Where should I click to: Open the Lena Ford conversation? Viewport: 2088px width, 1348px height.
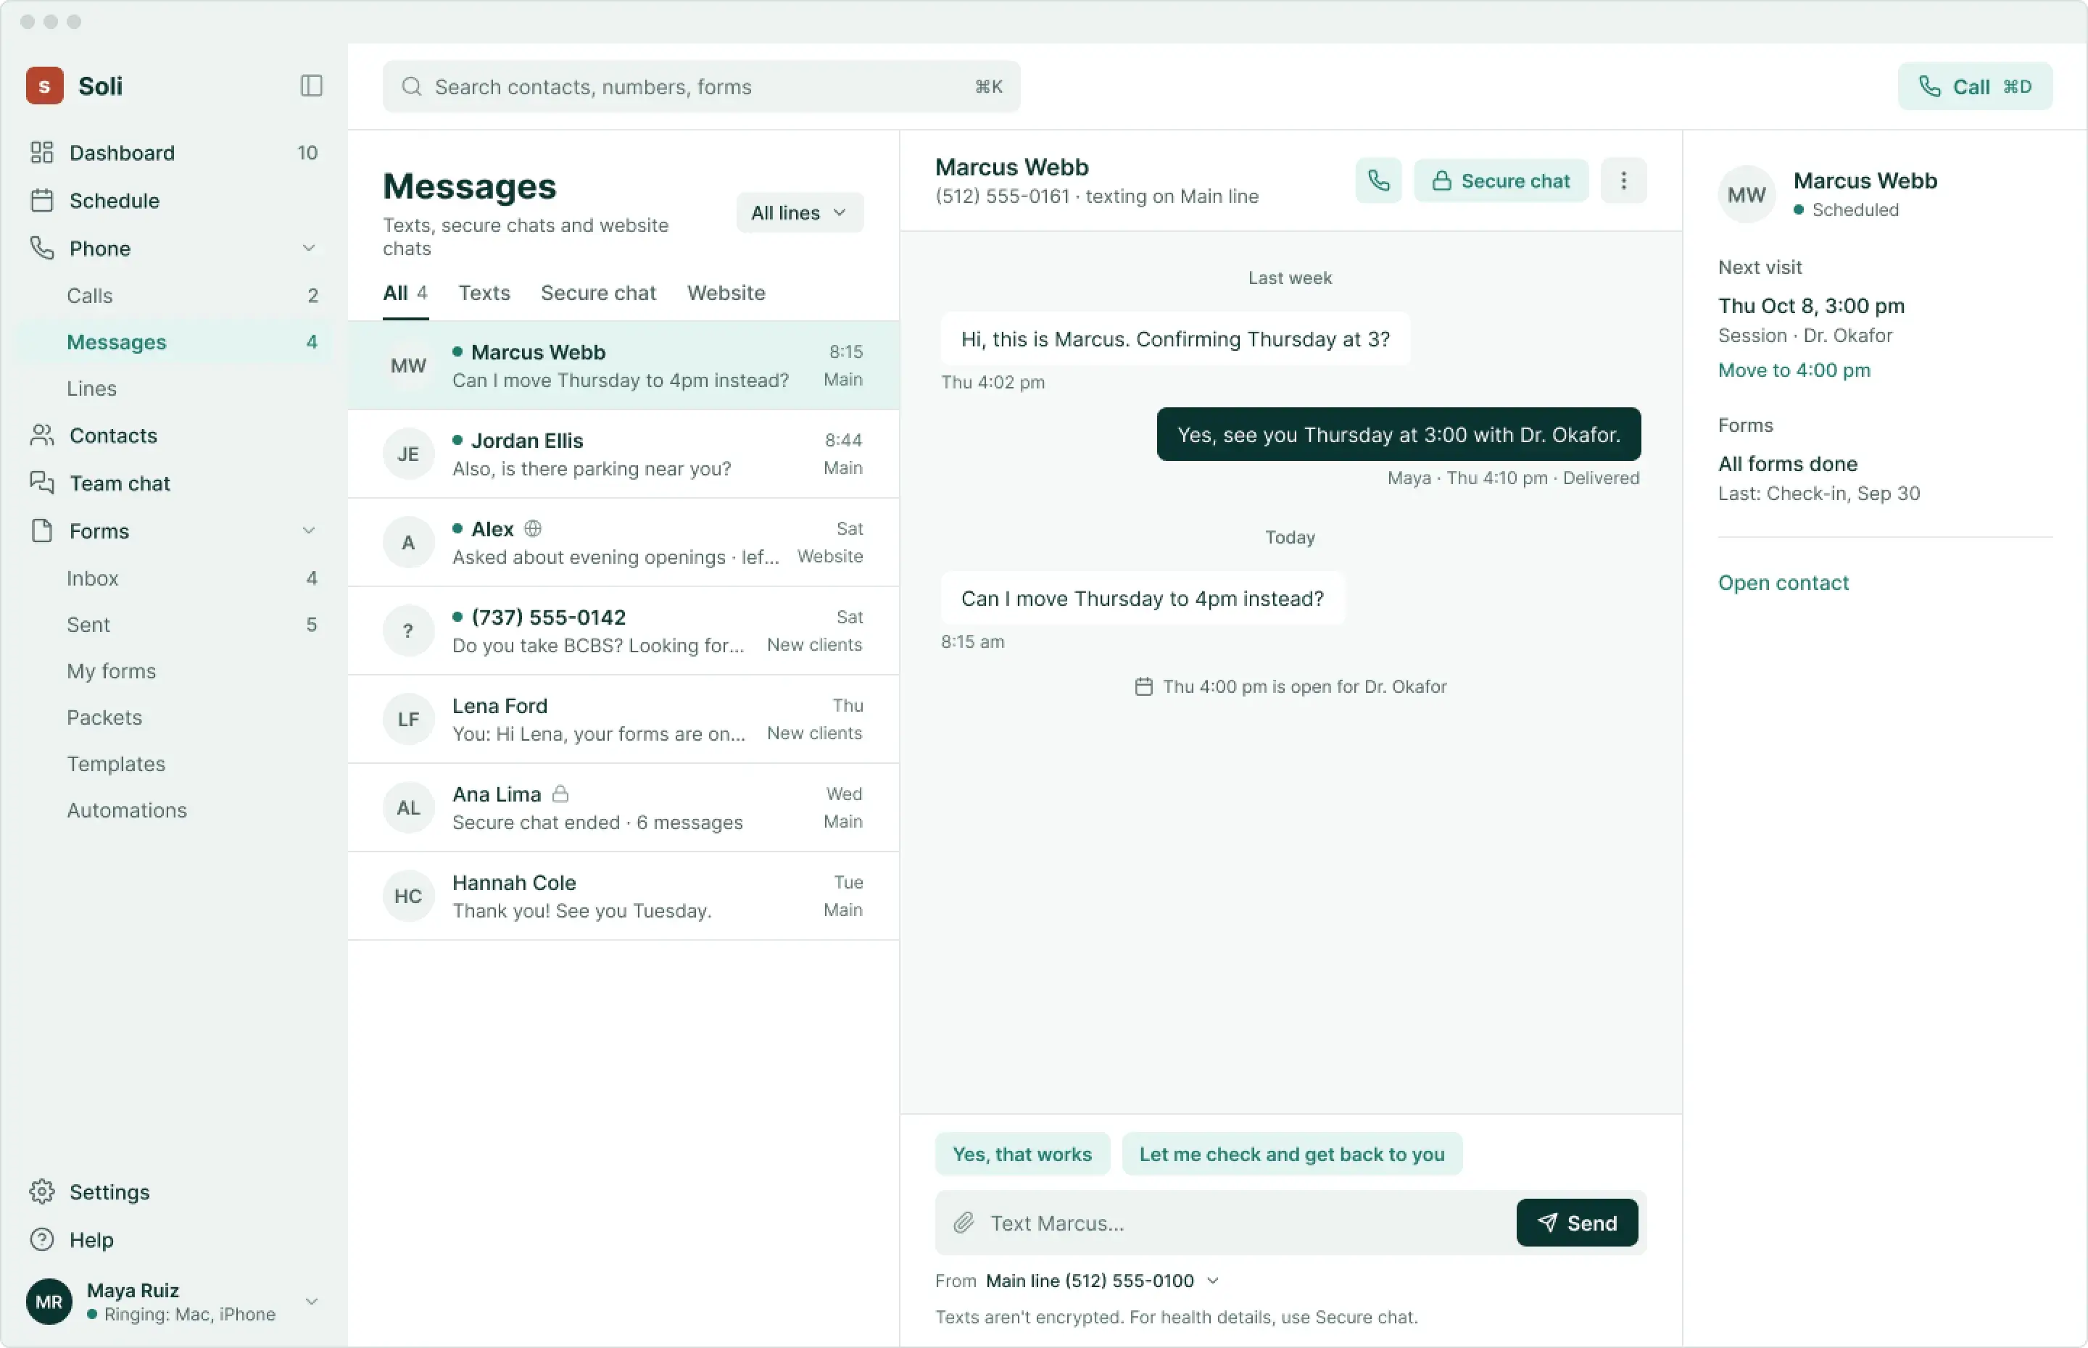point(623,720)
